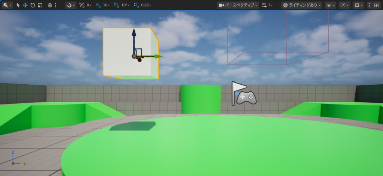
Task: Click the blue Z-axis gizmo arrow
Action: (x=134, y=32)
